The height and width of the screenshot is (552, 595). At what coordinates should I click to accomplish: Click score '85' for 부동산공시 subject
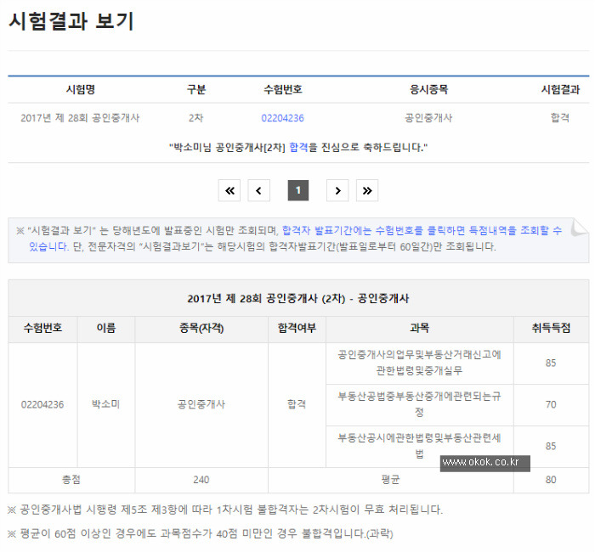551,446
